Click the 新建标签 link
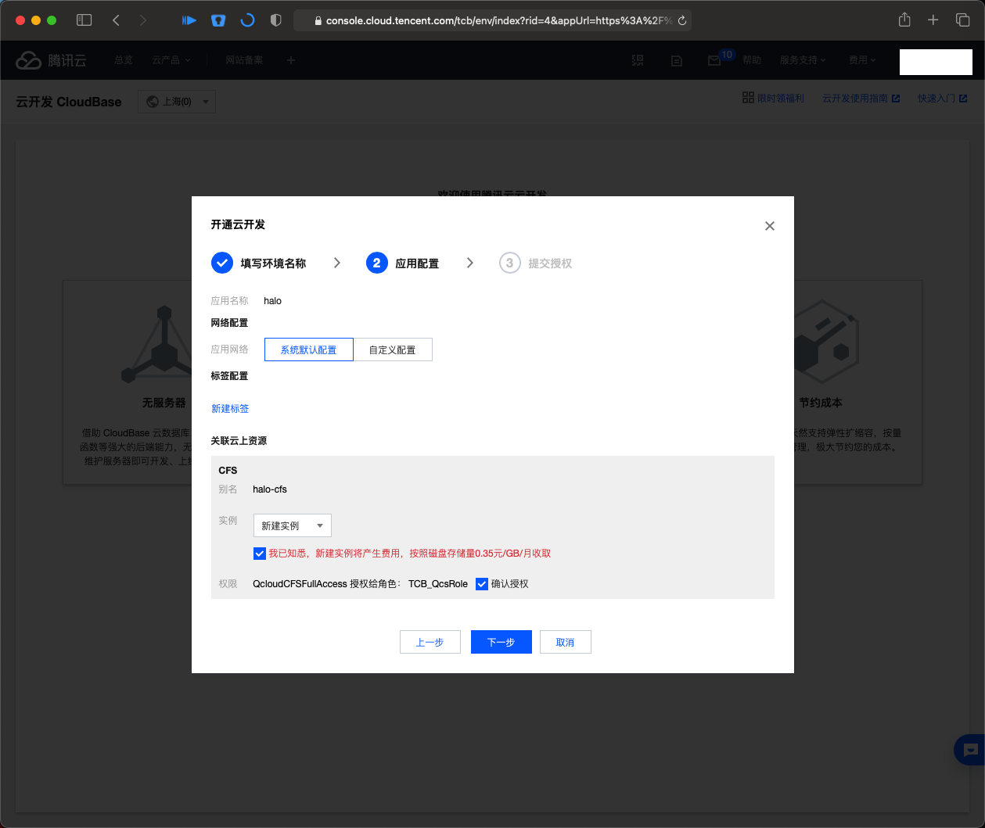The height and width of the screenshot is (828, 985). point(230,408)
